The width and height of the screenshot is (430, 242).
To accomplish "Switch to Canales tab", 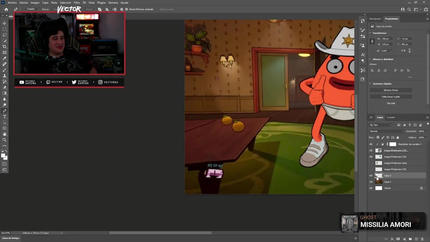I will (391, 117).
